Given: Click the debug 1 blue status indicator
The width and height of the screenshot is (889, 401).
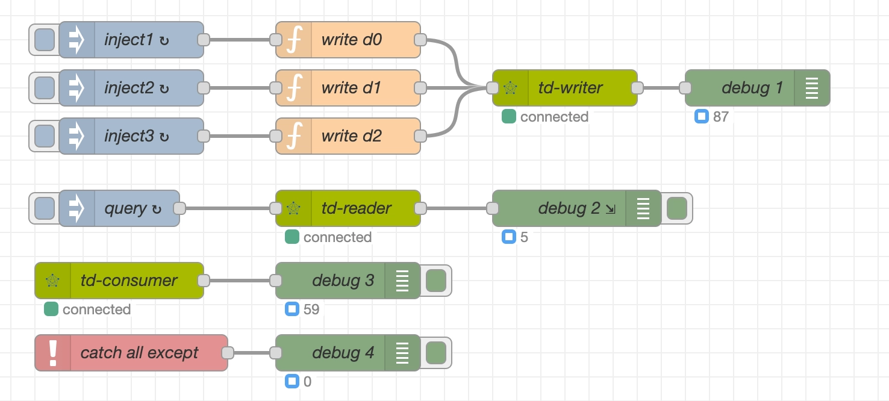Looking at the screenshot, I should 701,117.
